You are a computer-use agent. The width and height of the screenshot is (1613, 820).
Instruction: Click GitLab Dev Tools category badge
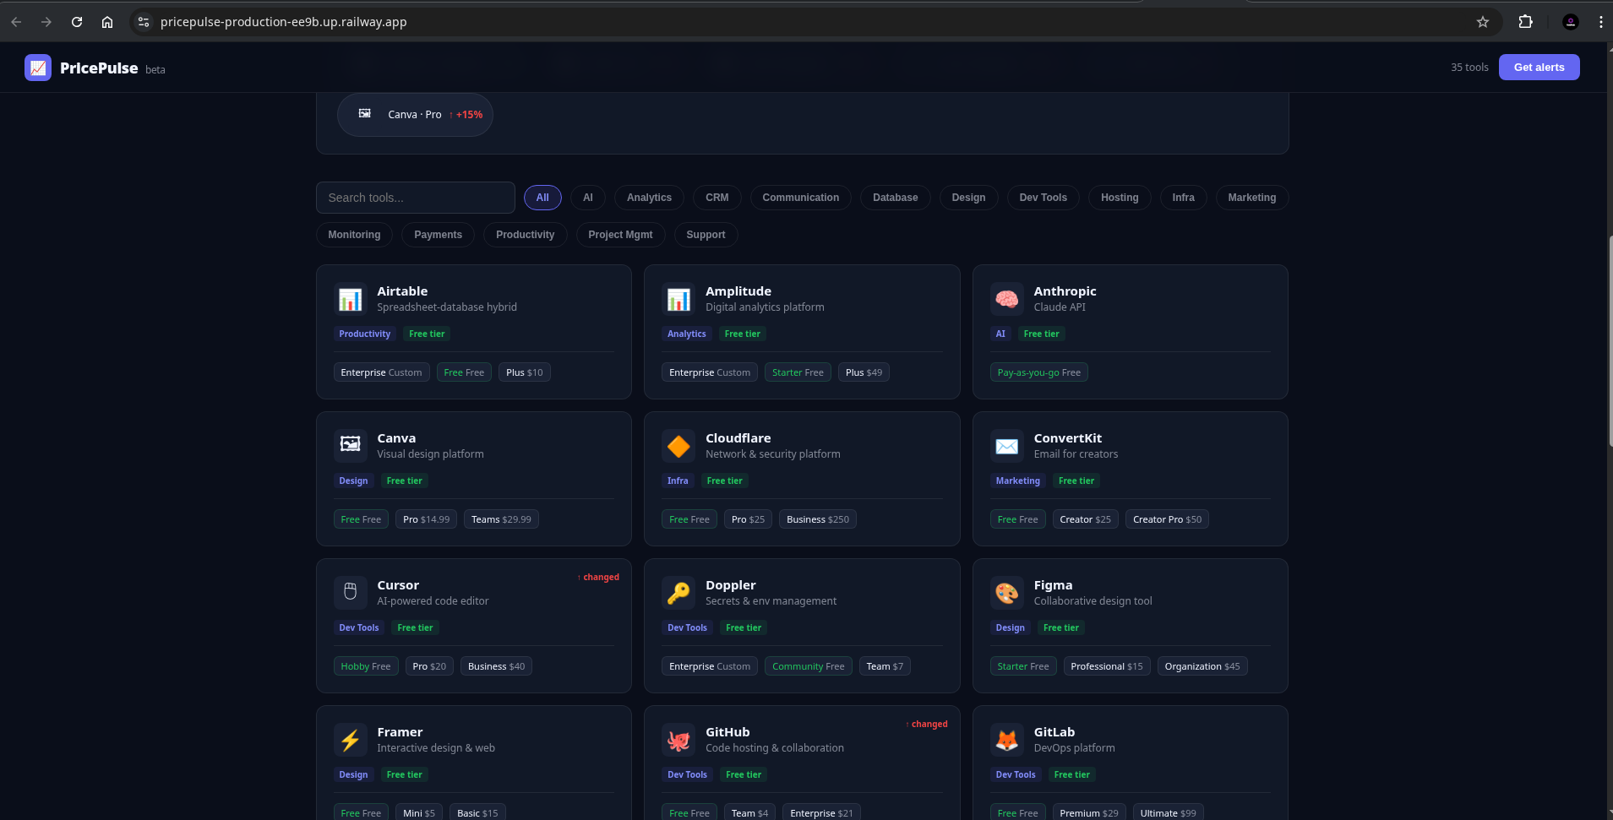(x=1015, y=774)
